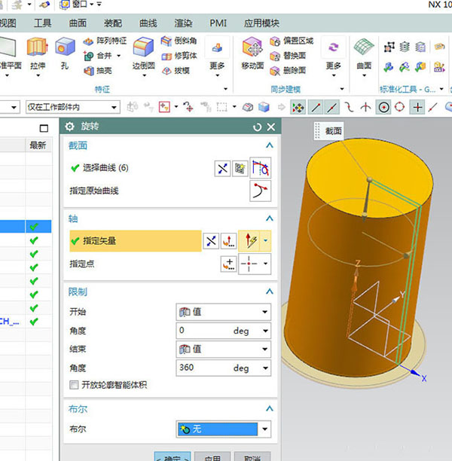The width and height of the screenshot is (452, 461).
Task: Open the start limit type dropdown
Action: 224,312
